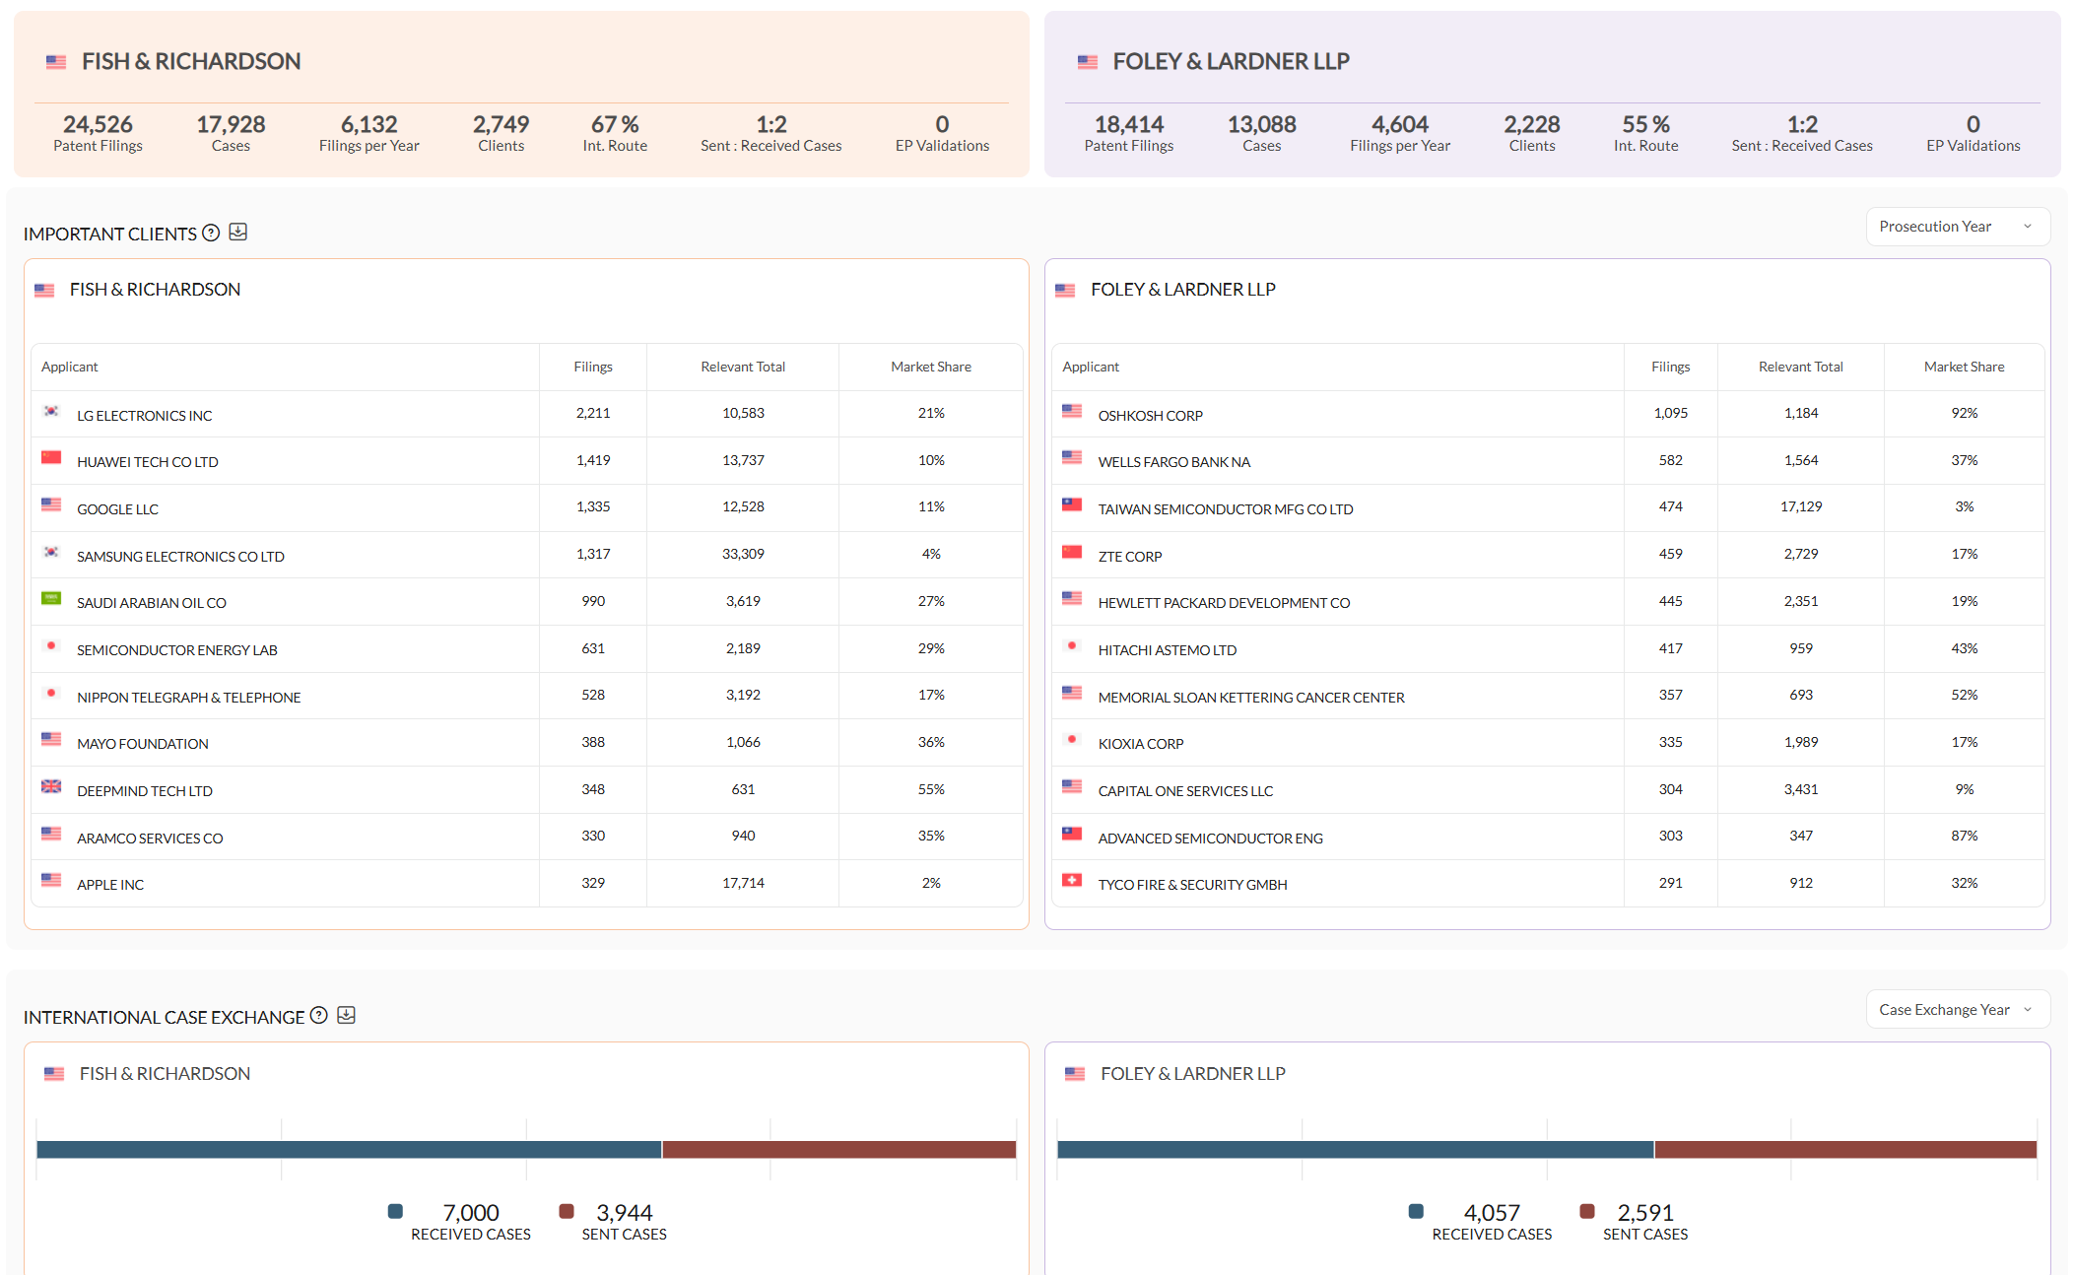The image size is (2074, 1275).
Task: Select SAMSUNG ELECTRONICS CO LTD applicant
Action: (x=180, y=557)
